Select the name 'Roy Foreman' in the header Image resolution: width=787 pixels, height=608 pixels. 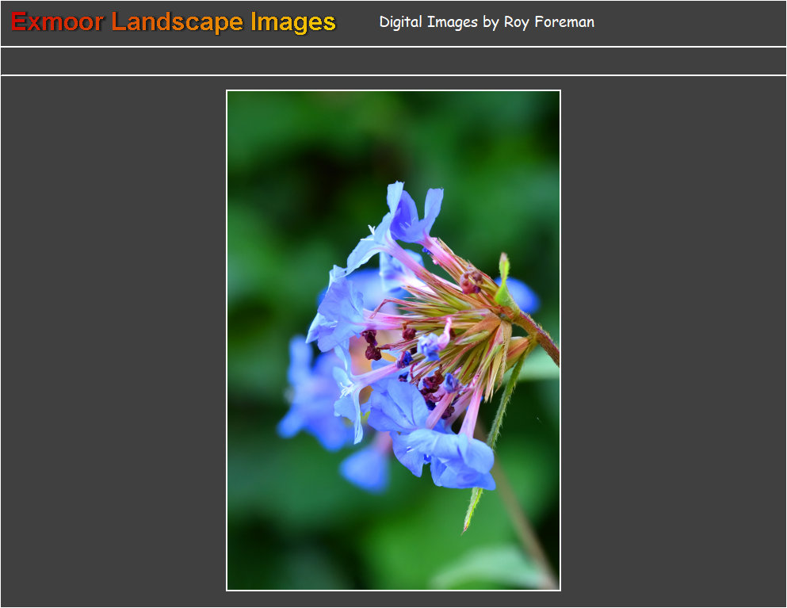(x=548, y=22)
